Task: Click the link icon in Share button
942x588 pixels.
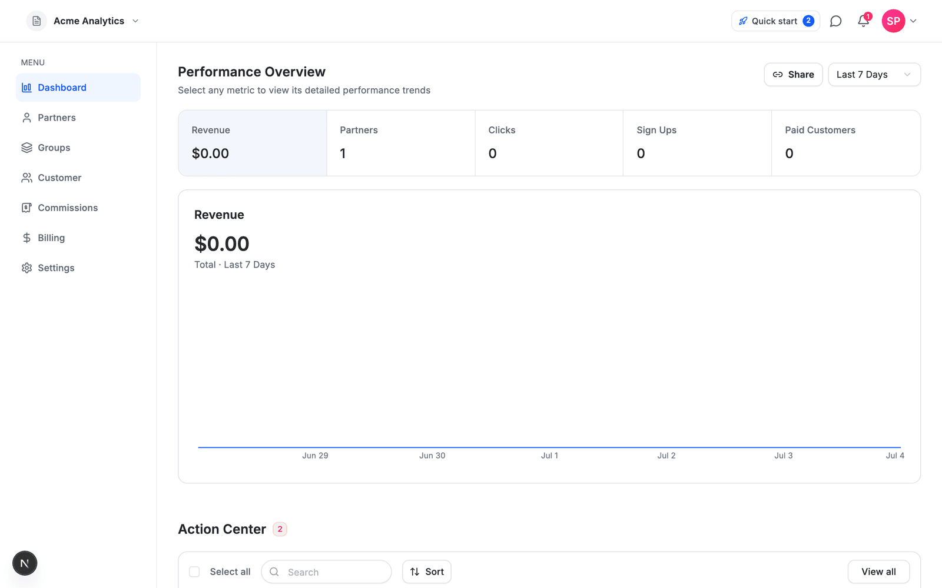Action: point(778,75)
